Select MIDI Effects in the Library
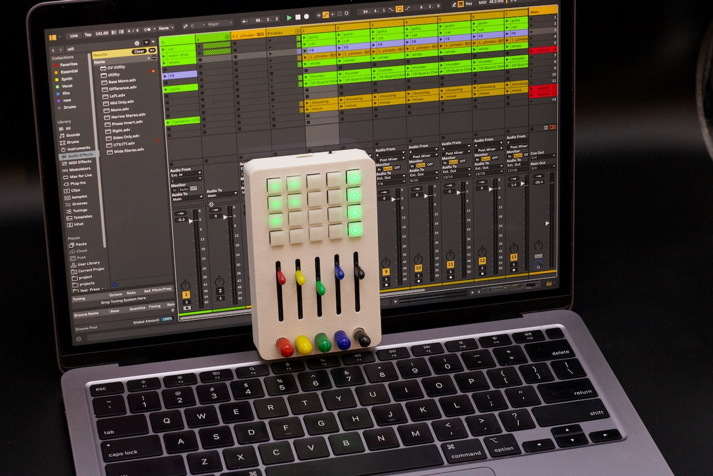The image size is (713, 476). point(77,162)
